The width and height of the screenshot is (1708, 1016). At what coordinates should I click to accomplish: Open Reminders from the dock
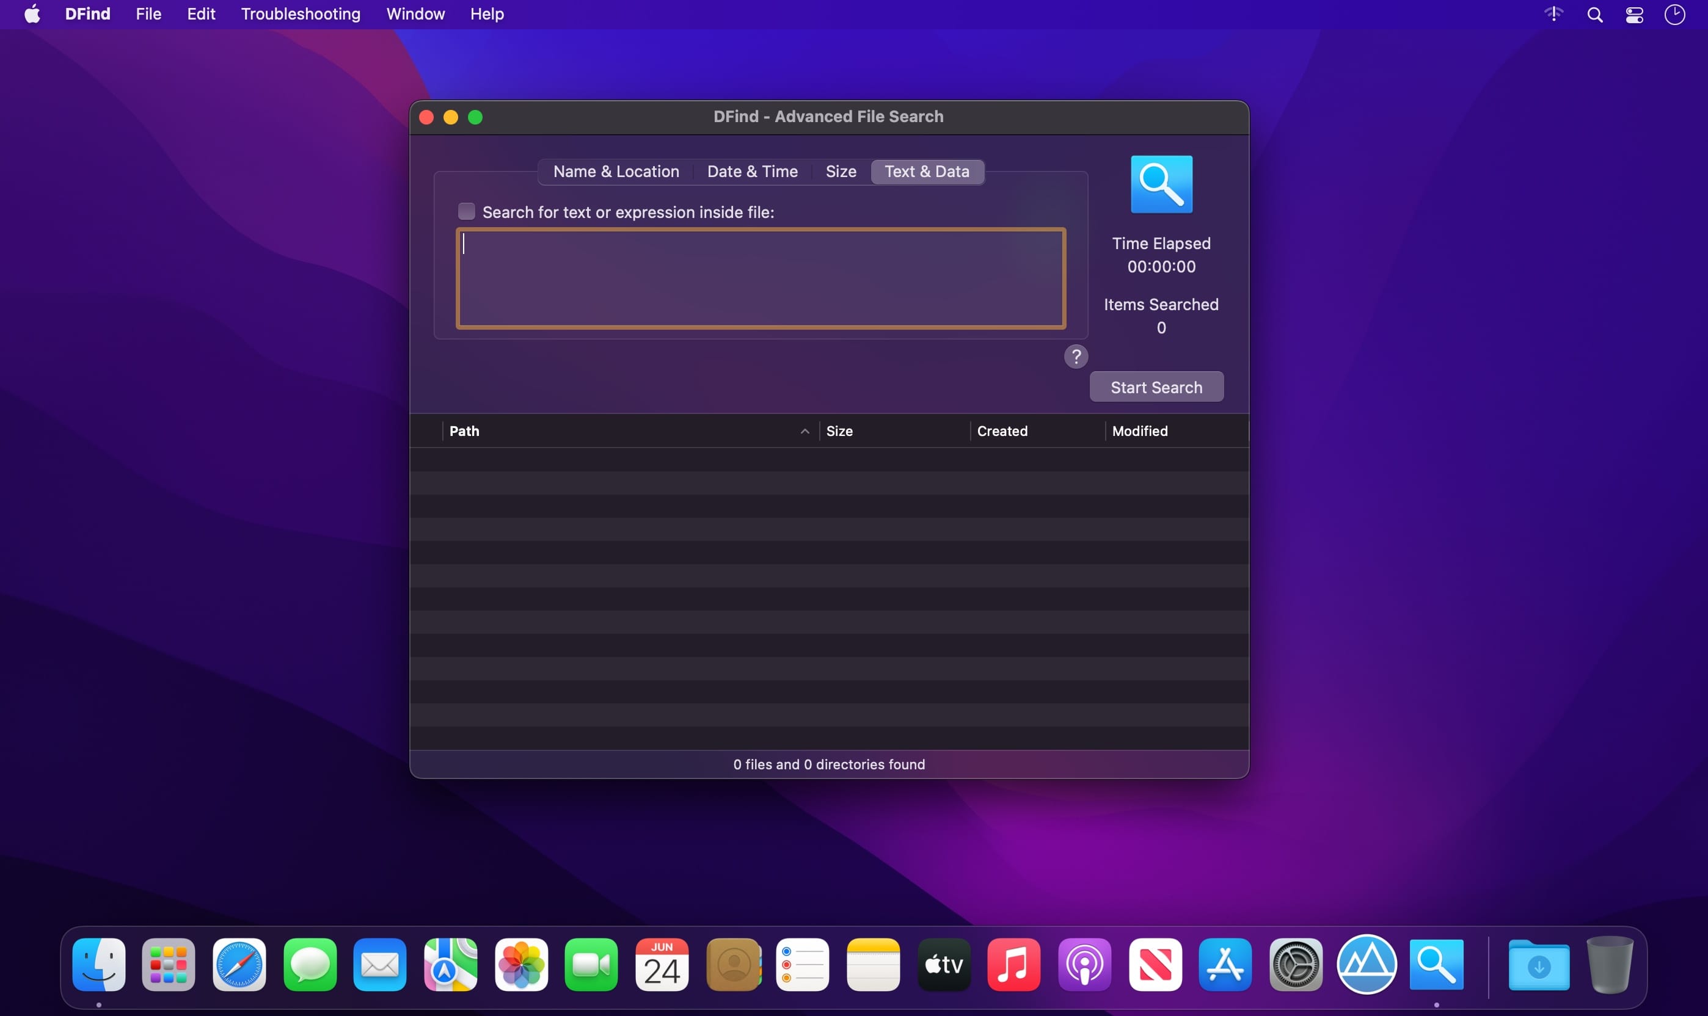[x=803, y=965]
